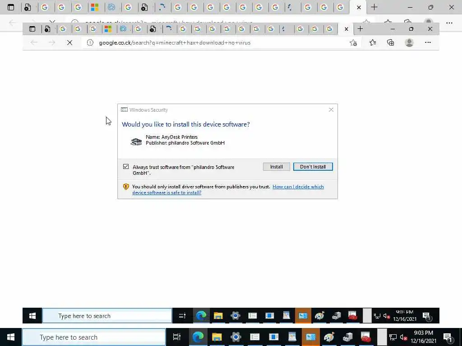
Task: Select first error-page tab in outer browser
Action: point(28,7)
